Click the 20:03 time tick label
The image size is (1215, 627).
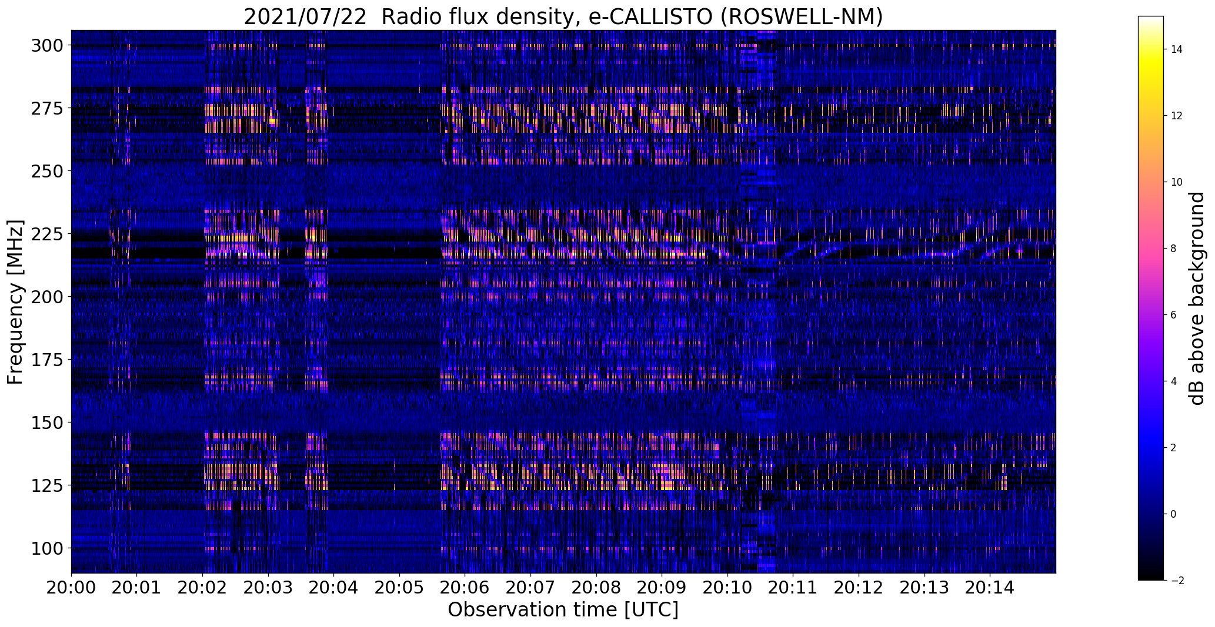pyautogui.click(x=268, y=588)
